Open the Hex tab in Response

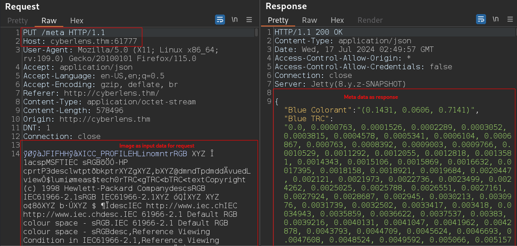tap(337, 20)
